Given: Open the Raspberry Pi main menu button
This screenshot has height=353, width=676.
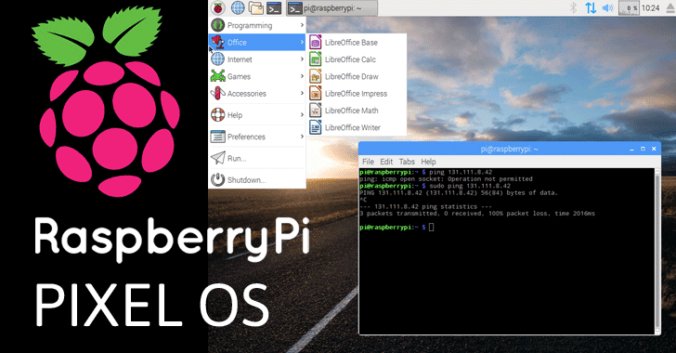Looking at the screenshot, I should (x=218, y=7).
